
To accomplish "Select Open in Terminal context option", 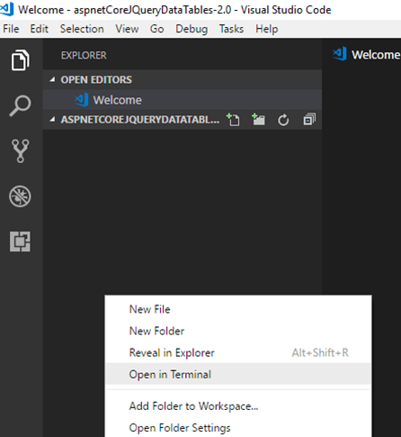I will point(238,374).
